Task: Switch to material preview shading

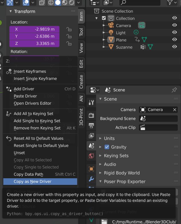Action: coord(65,2)
